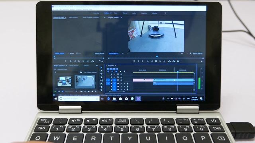255x143 pixels.
Task: Open the timeline sequence panel menu
Action: 115,66
